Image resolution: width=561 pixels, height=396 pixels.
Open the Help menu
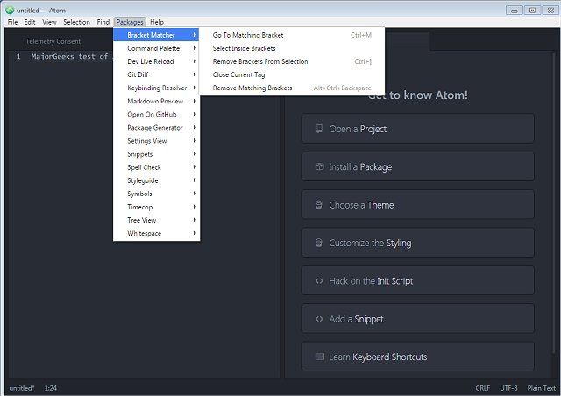pyautogui.click(x=157, y=22)
